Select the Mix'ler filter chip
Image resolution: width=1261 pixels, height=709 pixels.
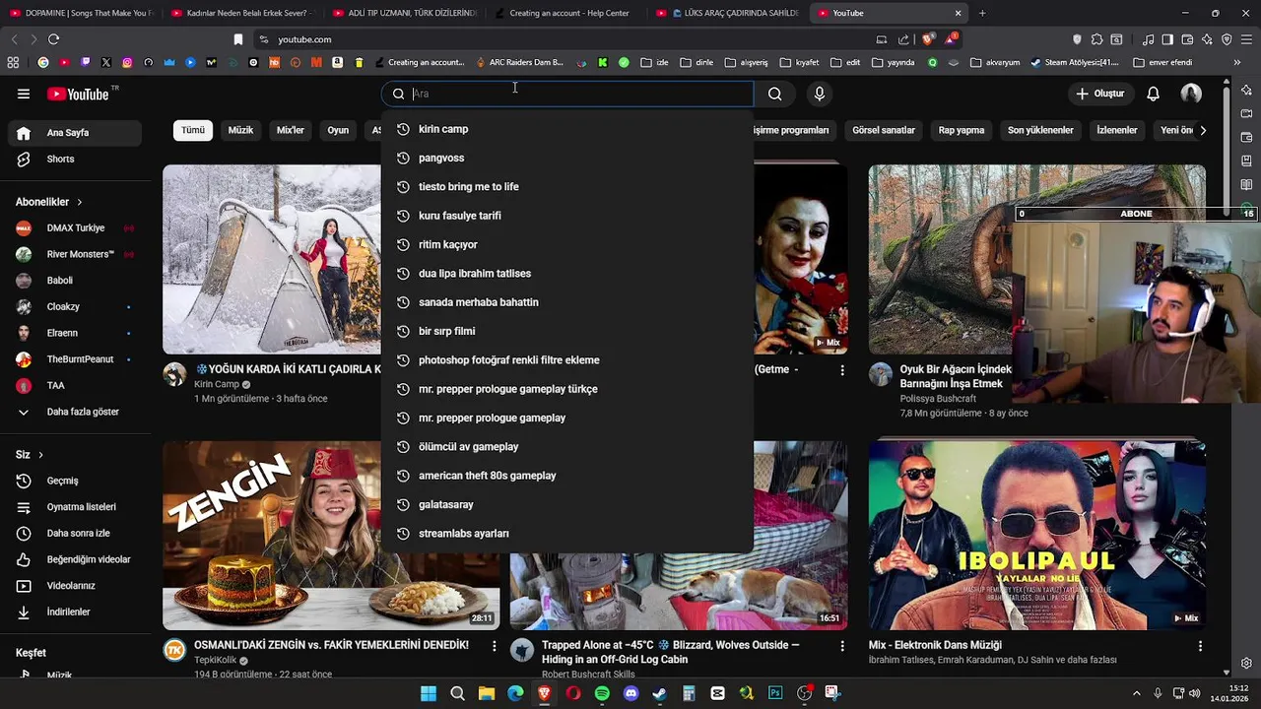291,130
